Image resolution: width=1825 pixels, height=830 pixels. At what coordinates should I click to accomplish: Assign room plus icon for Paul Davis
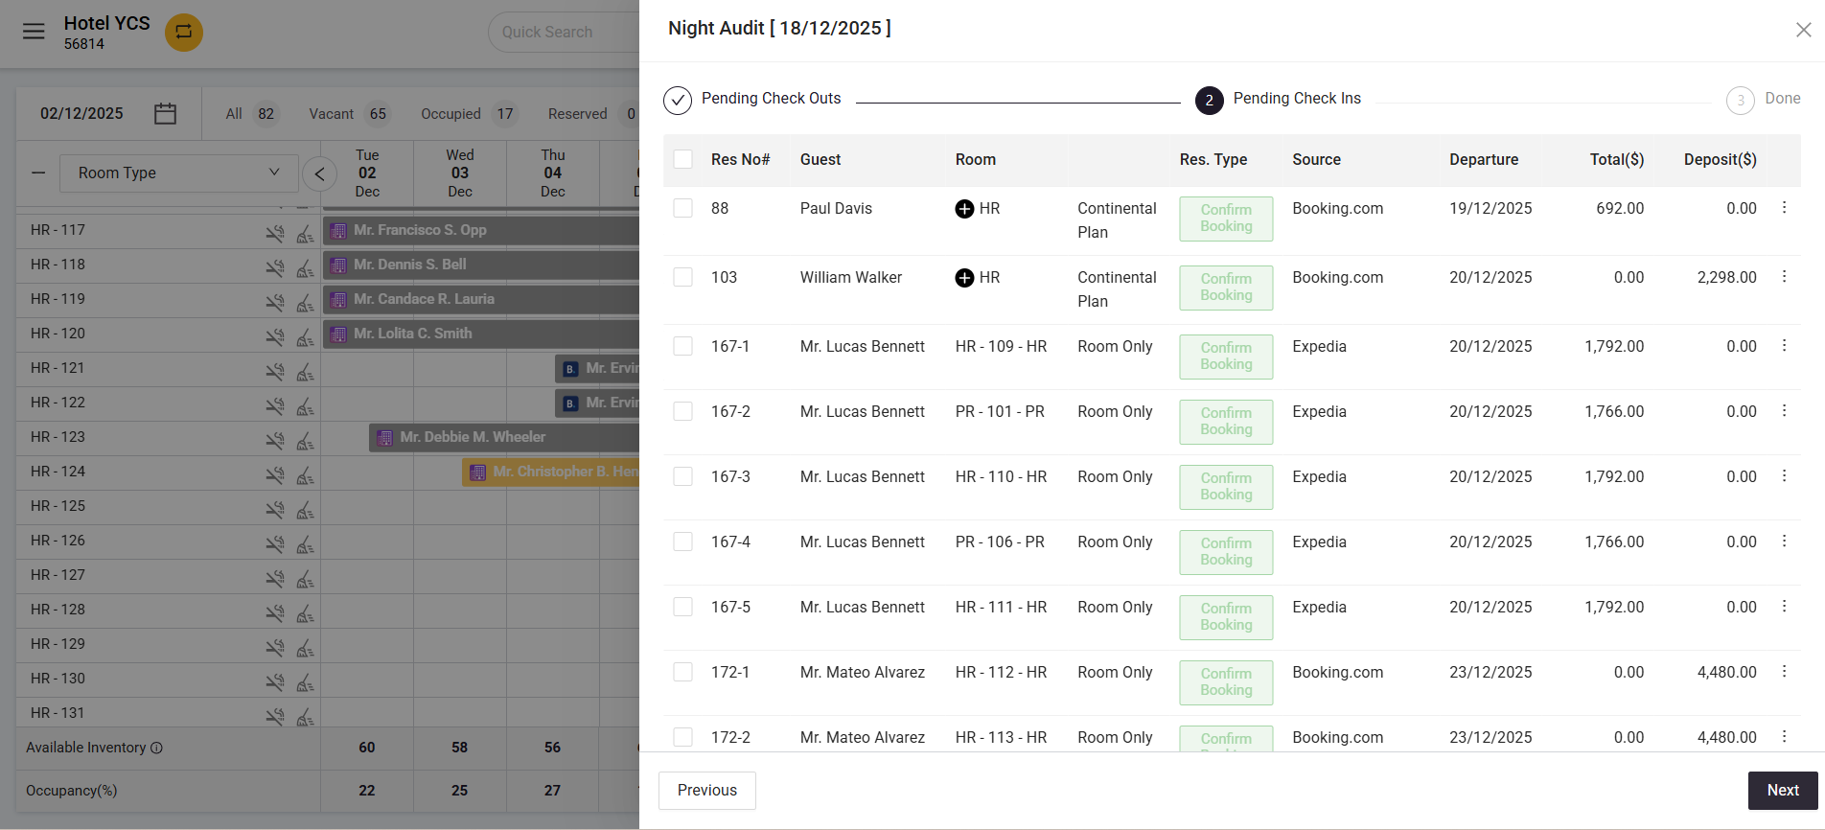(x=964, y=209)
